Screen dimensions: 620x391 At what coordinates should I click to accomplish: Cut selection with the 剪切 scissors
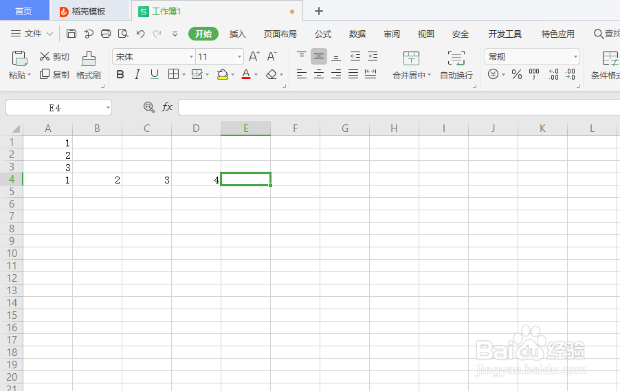[x=54, y=57]
